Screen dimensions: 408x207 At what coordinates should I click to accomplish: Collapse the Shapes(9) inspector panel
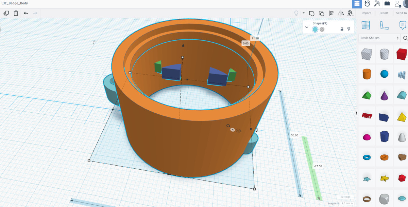point(307,27)
